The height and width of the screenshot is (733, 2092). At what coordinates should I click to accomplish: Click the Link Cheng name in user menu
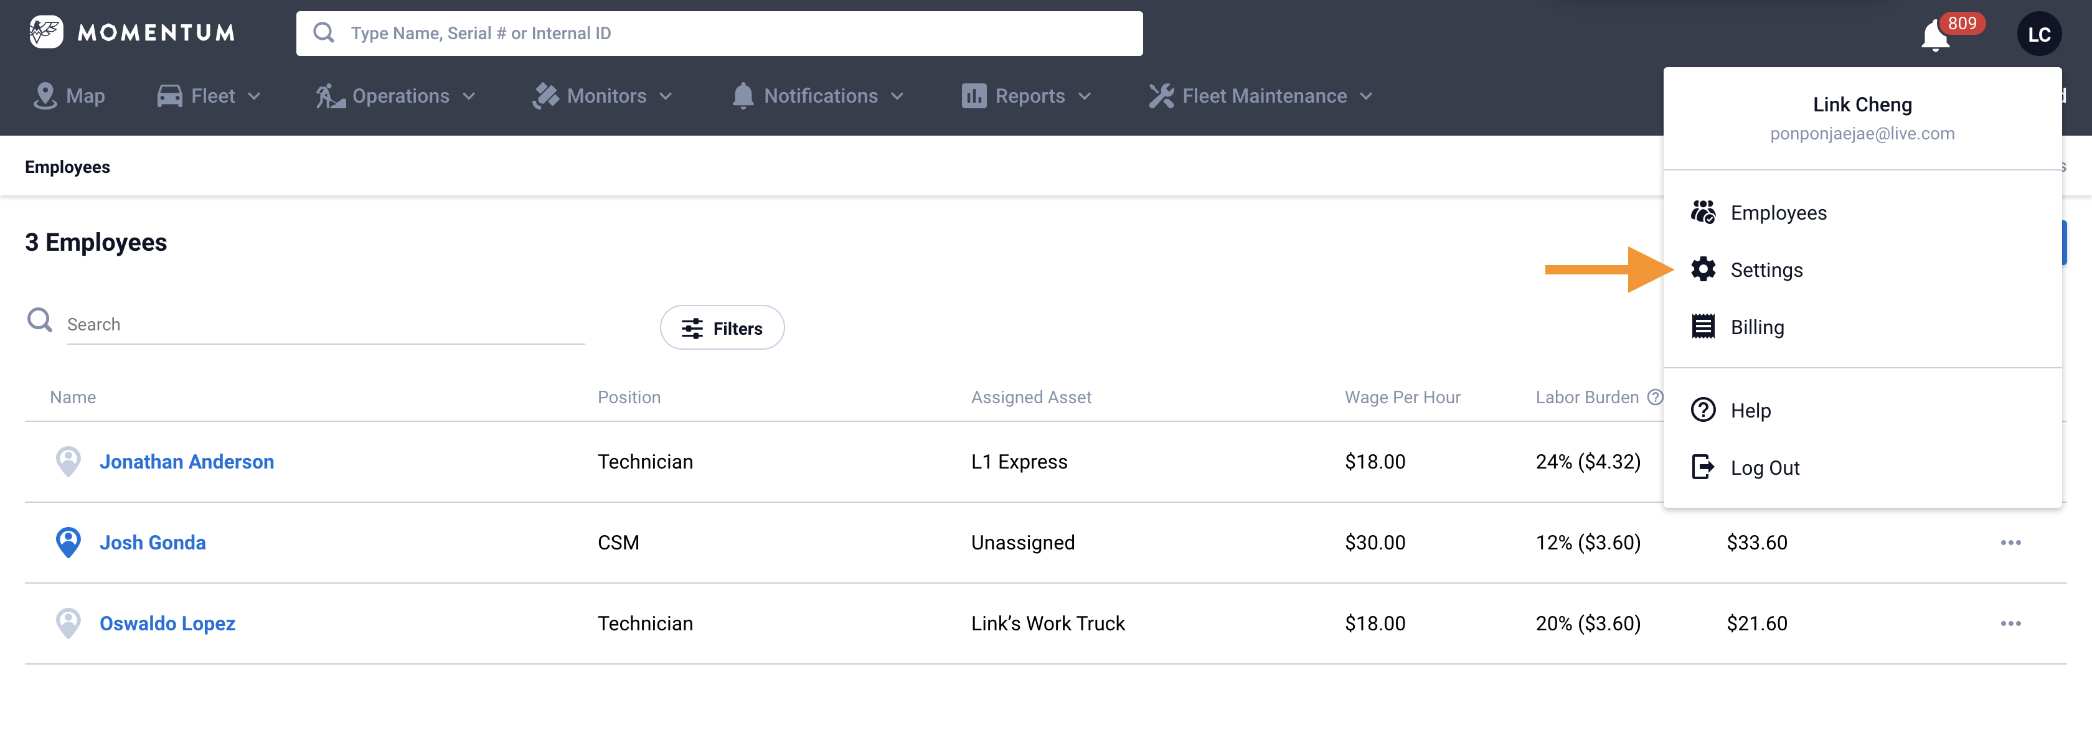point(1862,104)
